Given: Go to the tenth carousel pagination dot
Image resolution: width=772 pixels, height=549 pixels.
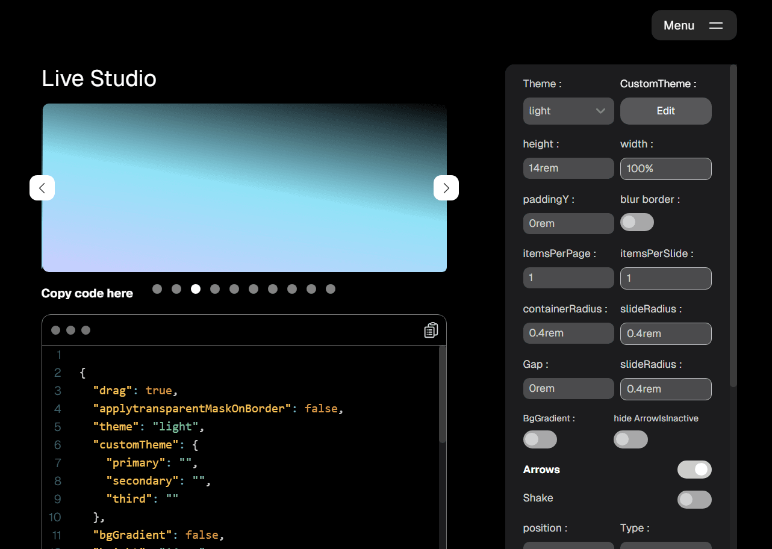Looking at the screenshot, I should [331, 289].
